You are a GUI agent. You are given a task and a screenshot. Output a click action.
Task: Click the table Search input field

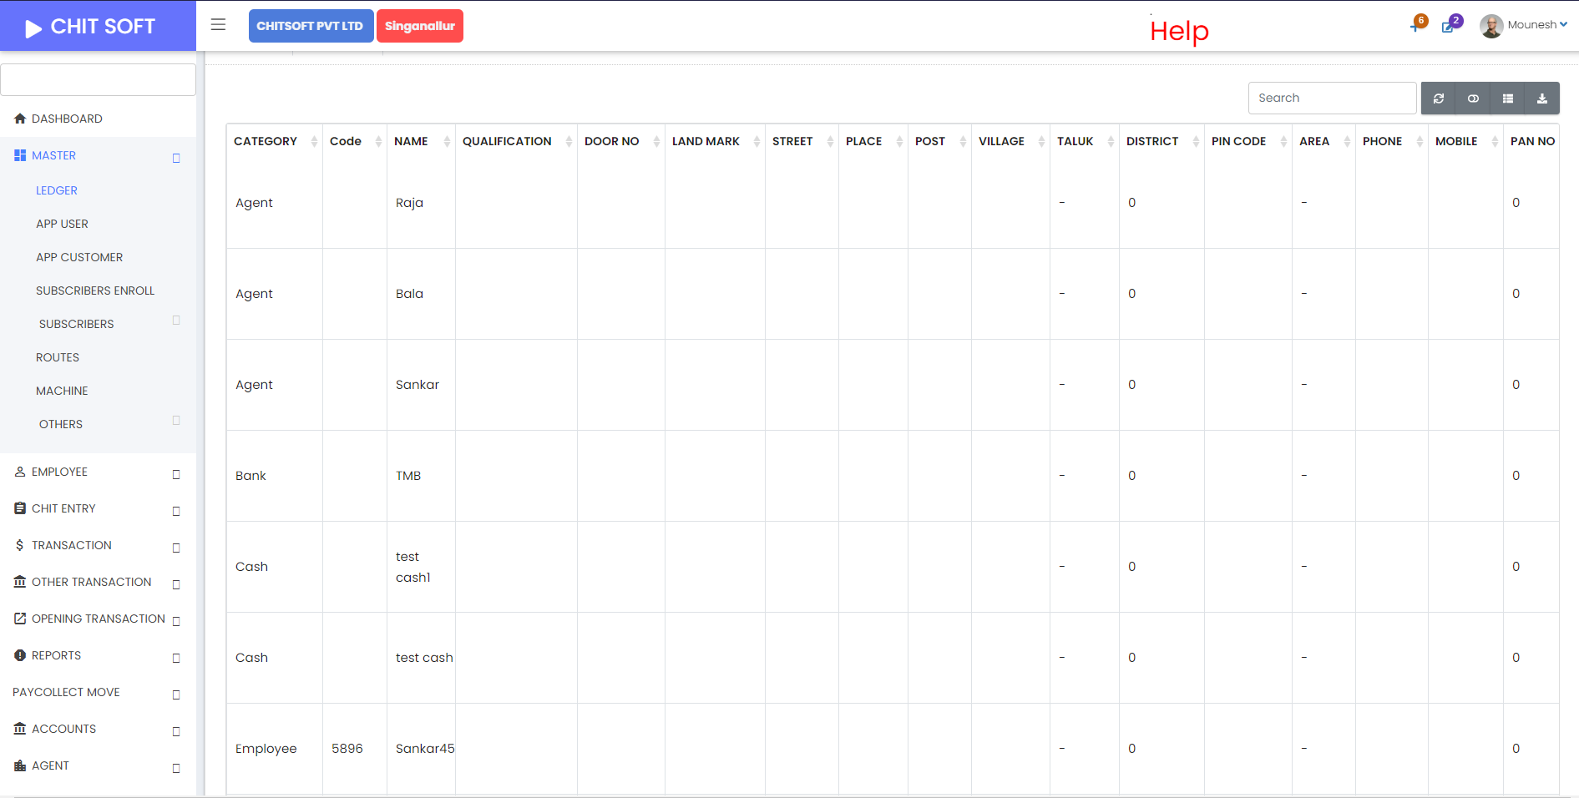pyautogui.click(x=1331, y=98)
